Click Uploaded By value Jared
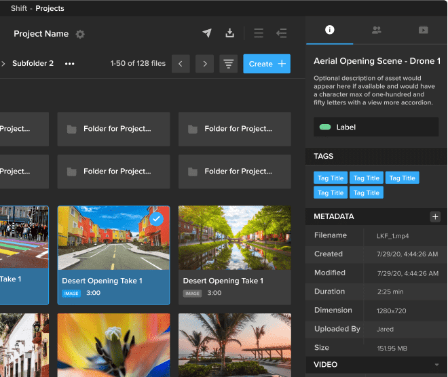This screenshot has height=377, width=448. pyautogui.click(x=385, y=329)
